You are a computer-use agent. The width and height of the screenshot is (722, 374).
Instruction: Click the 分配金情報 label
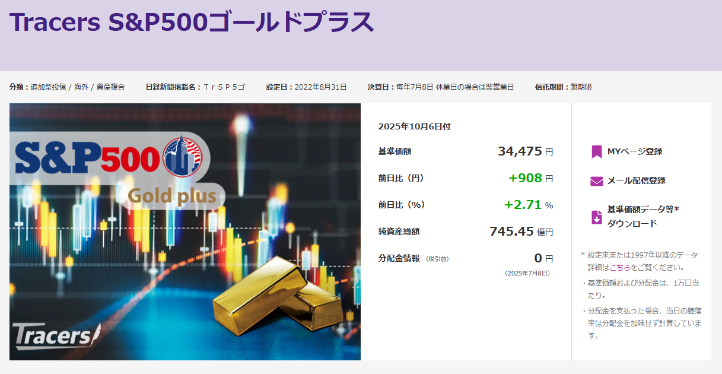coord(399,258)
